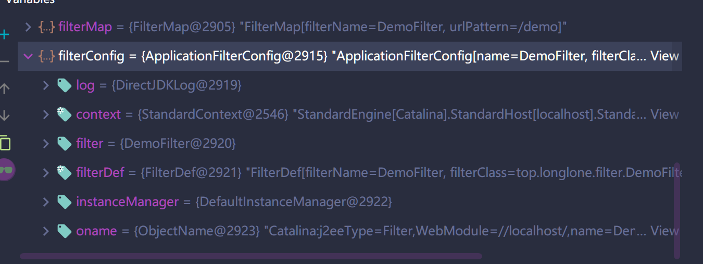Move watch down with the arrow icon
Screen dimensions: 703x264
[x=5, y=116]
